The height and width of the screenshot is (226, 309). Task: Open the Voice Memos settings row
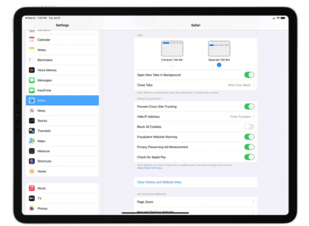coord(62,70)
